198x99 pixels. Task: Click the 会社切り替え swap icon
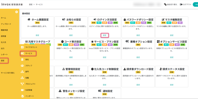(165, 5)
